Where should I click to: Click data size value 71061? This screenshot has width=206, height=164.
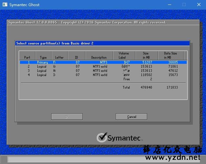click(173, 66)
